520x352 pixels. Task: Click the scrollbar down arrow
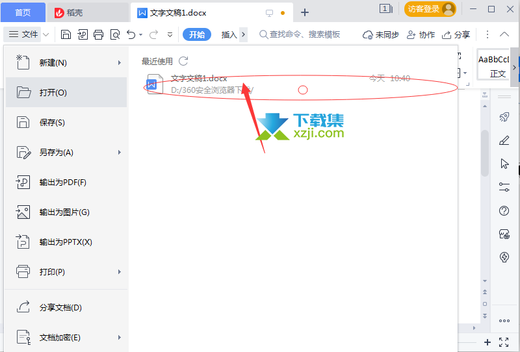[485, 281]
